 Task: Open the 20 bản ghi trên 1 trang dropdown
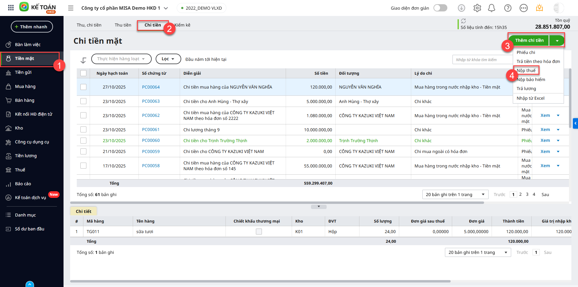tap(455, 195)
